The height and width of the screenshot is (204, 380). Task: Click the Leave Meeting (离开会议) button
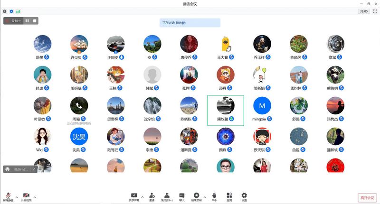coord(366,198)
